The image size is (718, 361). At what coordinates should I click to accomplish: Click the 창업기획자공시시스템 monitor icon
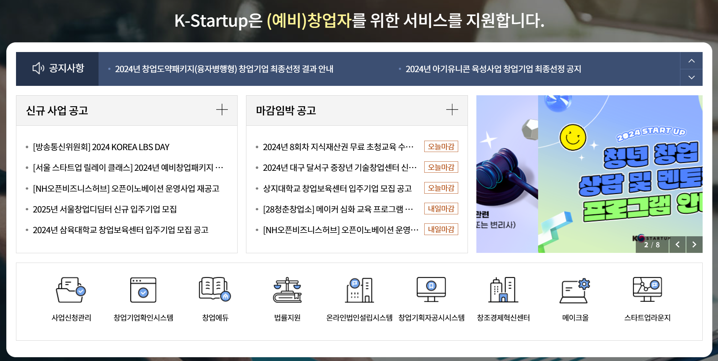tap(431, 289)
